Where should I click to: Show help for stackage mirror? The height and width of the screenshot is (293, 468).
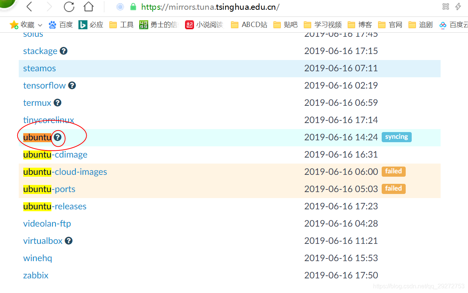coord(64,51)
